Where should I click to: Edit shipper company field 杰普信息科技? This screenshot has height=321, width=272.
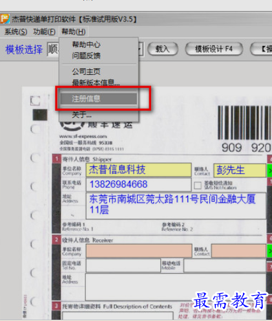click(x=139, y=170)
